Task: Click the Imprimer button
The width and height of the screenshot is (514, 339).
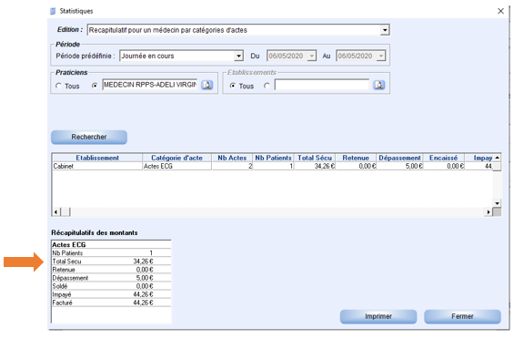Action: click(x=378, y=316)
